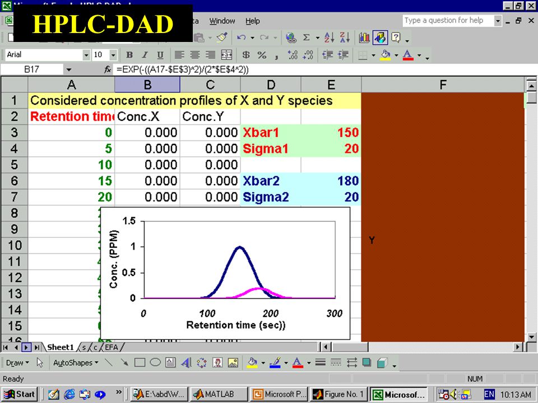Screen dimensions: 538x403
Task: Select the Line drawing tool
Action: pos(109,363)
